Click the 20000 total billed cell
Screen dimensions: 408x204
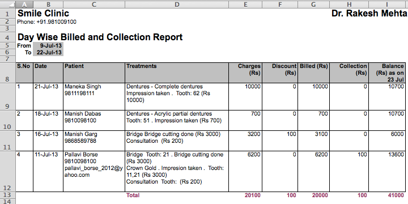point(313,195)
